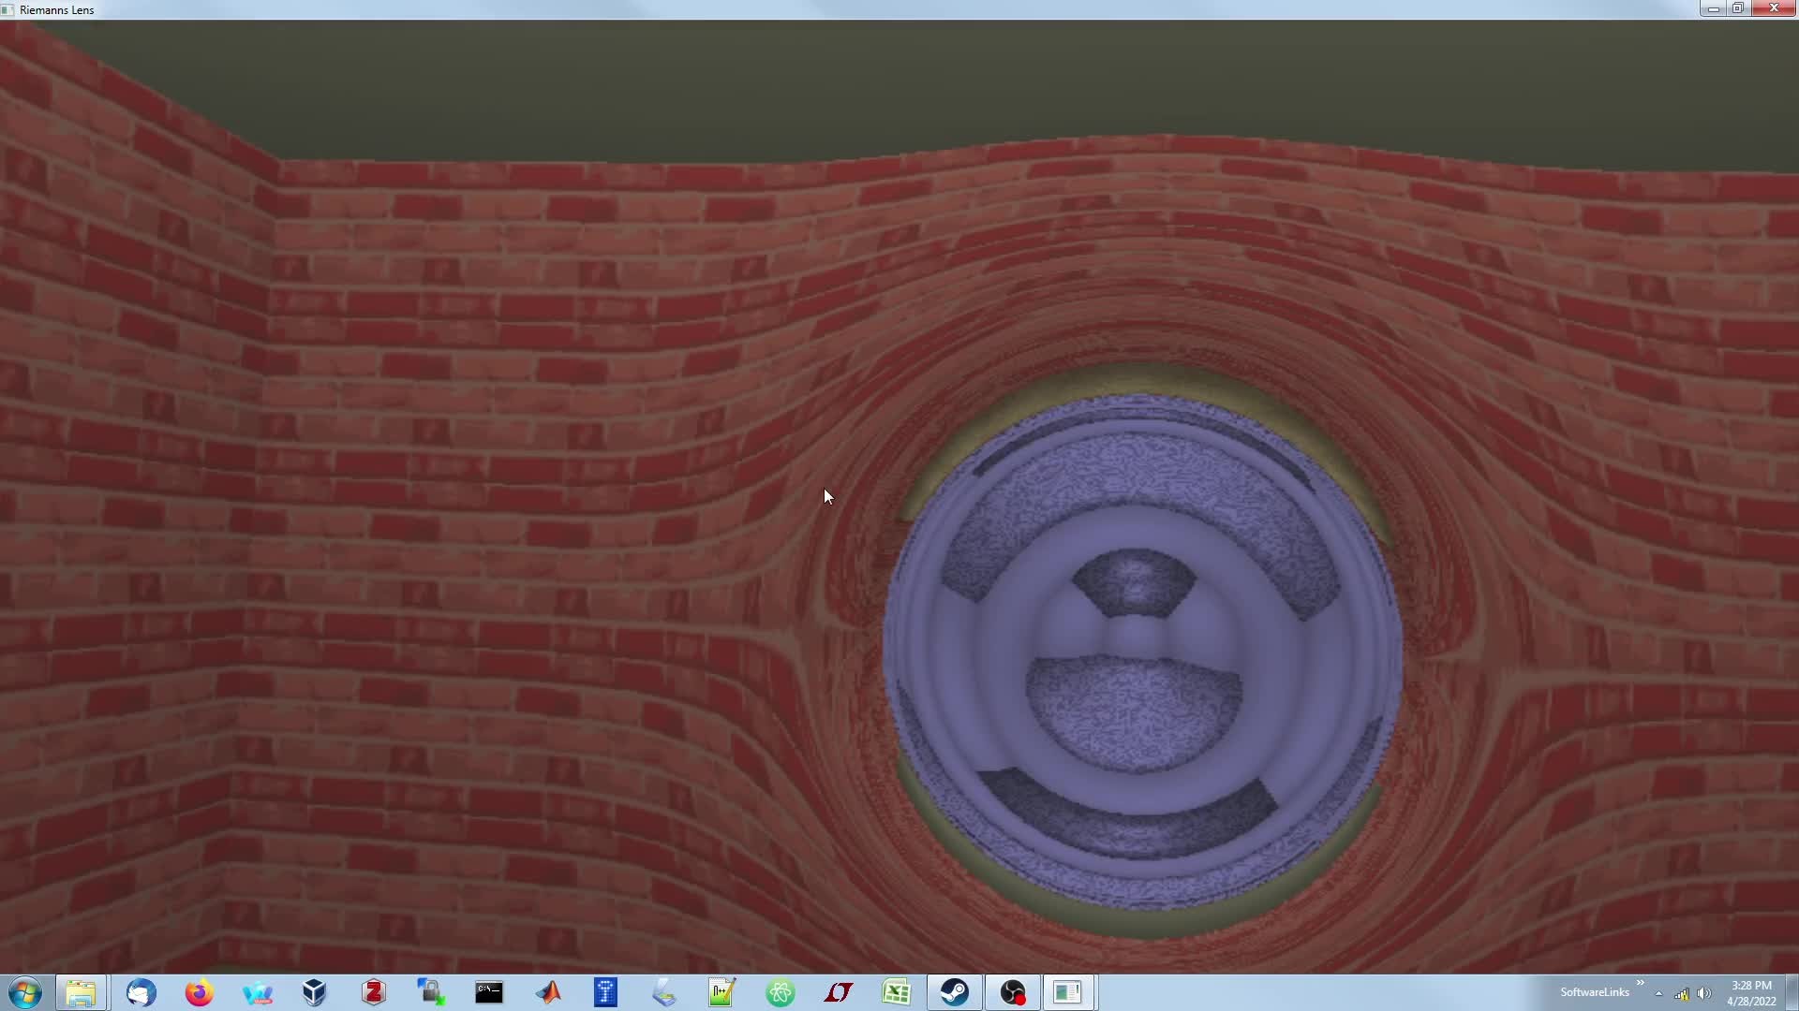Launch VirtualBox cube icon
This screenshot has width=1799, height=1011.
(x=315, y=992)
